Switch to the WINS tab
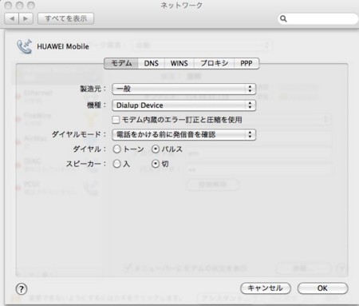This screenshot has height=306, width=359. pos(179,63)
